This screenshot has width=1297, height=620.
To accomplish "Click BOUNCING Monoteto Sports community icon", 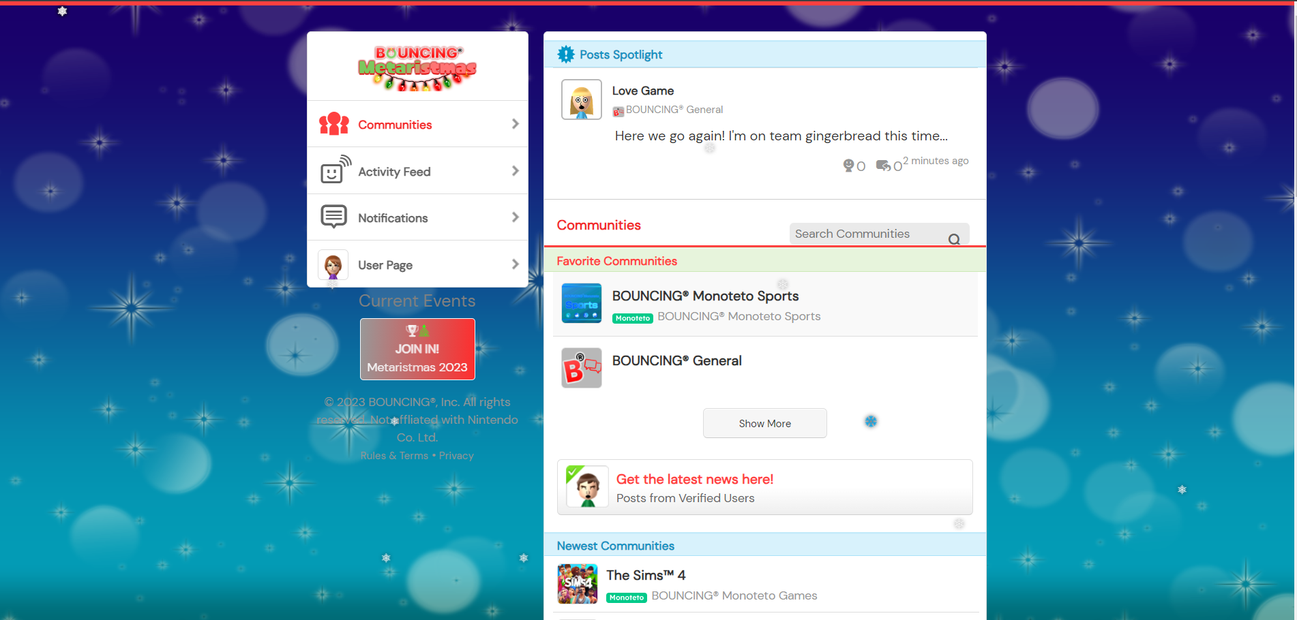I will (x=582, y=303).
